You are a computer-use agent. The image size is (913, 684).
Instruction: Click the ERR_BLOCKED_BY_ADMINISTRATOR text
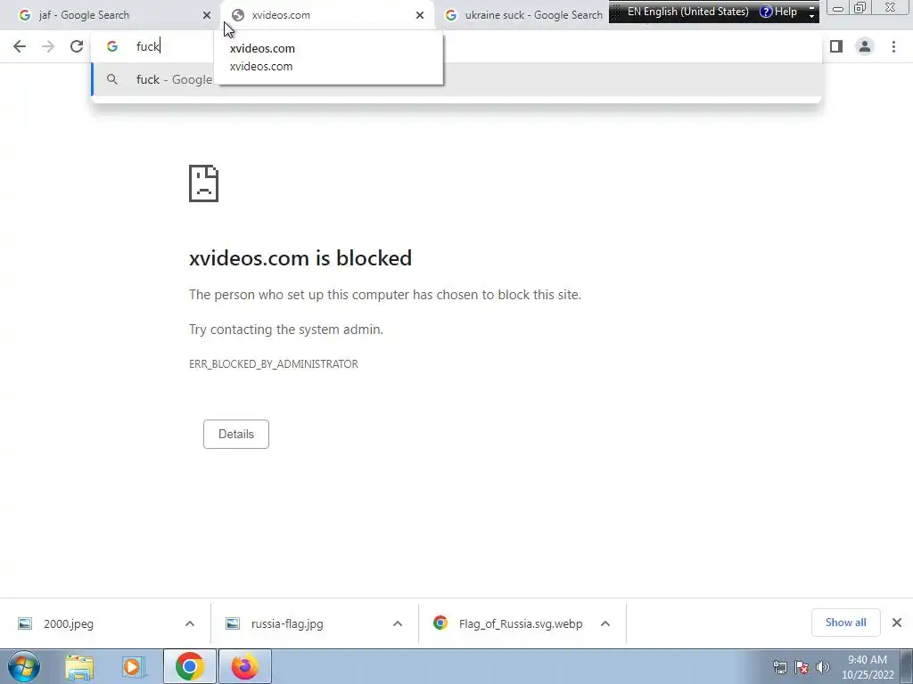point(273,364)
